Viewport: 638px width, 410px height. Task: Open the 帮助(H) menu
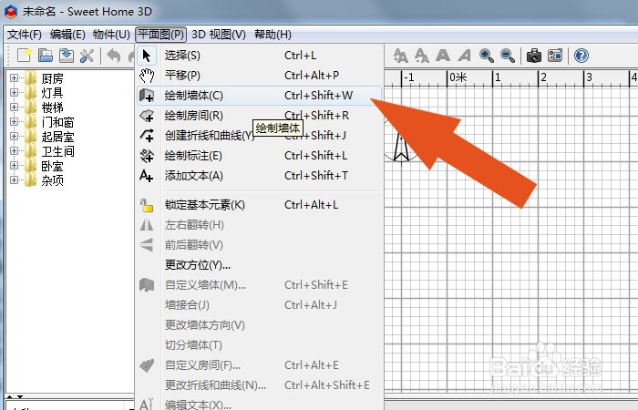coord(273,35)
